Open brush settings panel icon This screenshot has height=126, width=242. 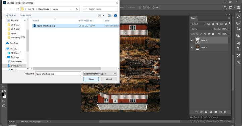(x=238, y=23)
